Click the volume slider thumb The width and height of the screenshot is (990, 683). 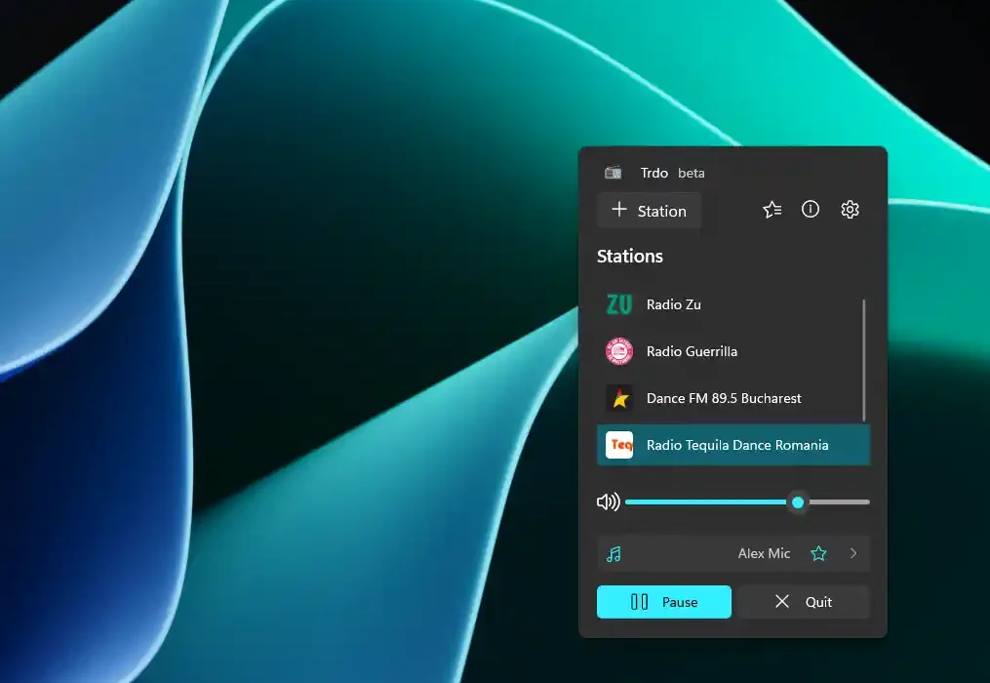tap(798, 502)
